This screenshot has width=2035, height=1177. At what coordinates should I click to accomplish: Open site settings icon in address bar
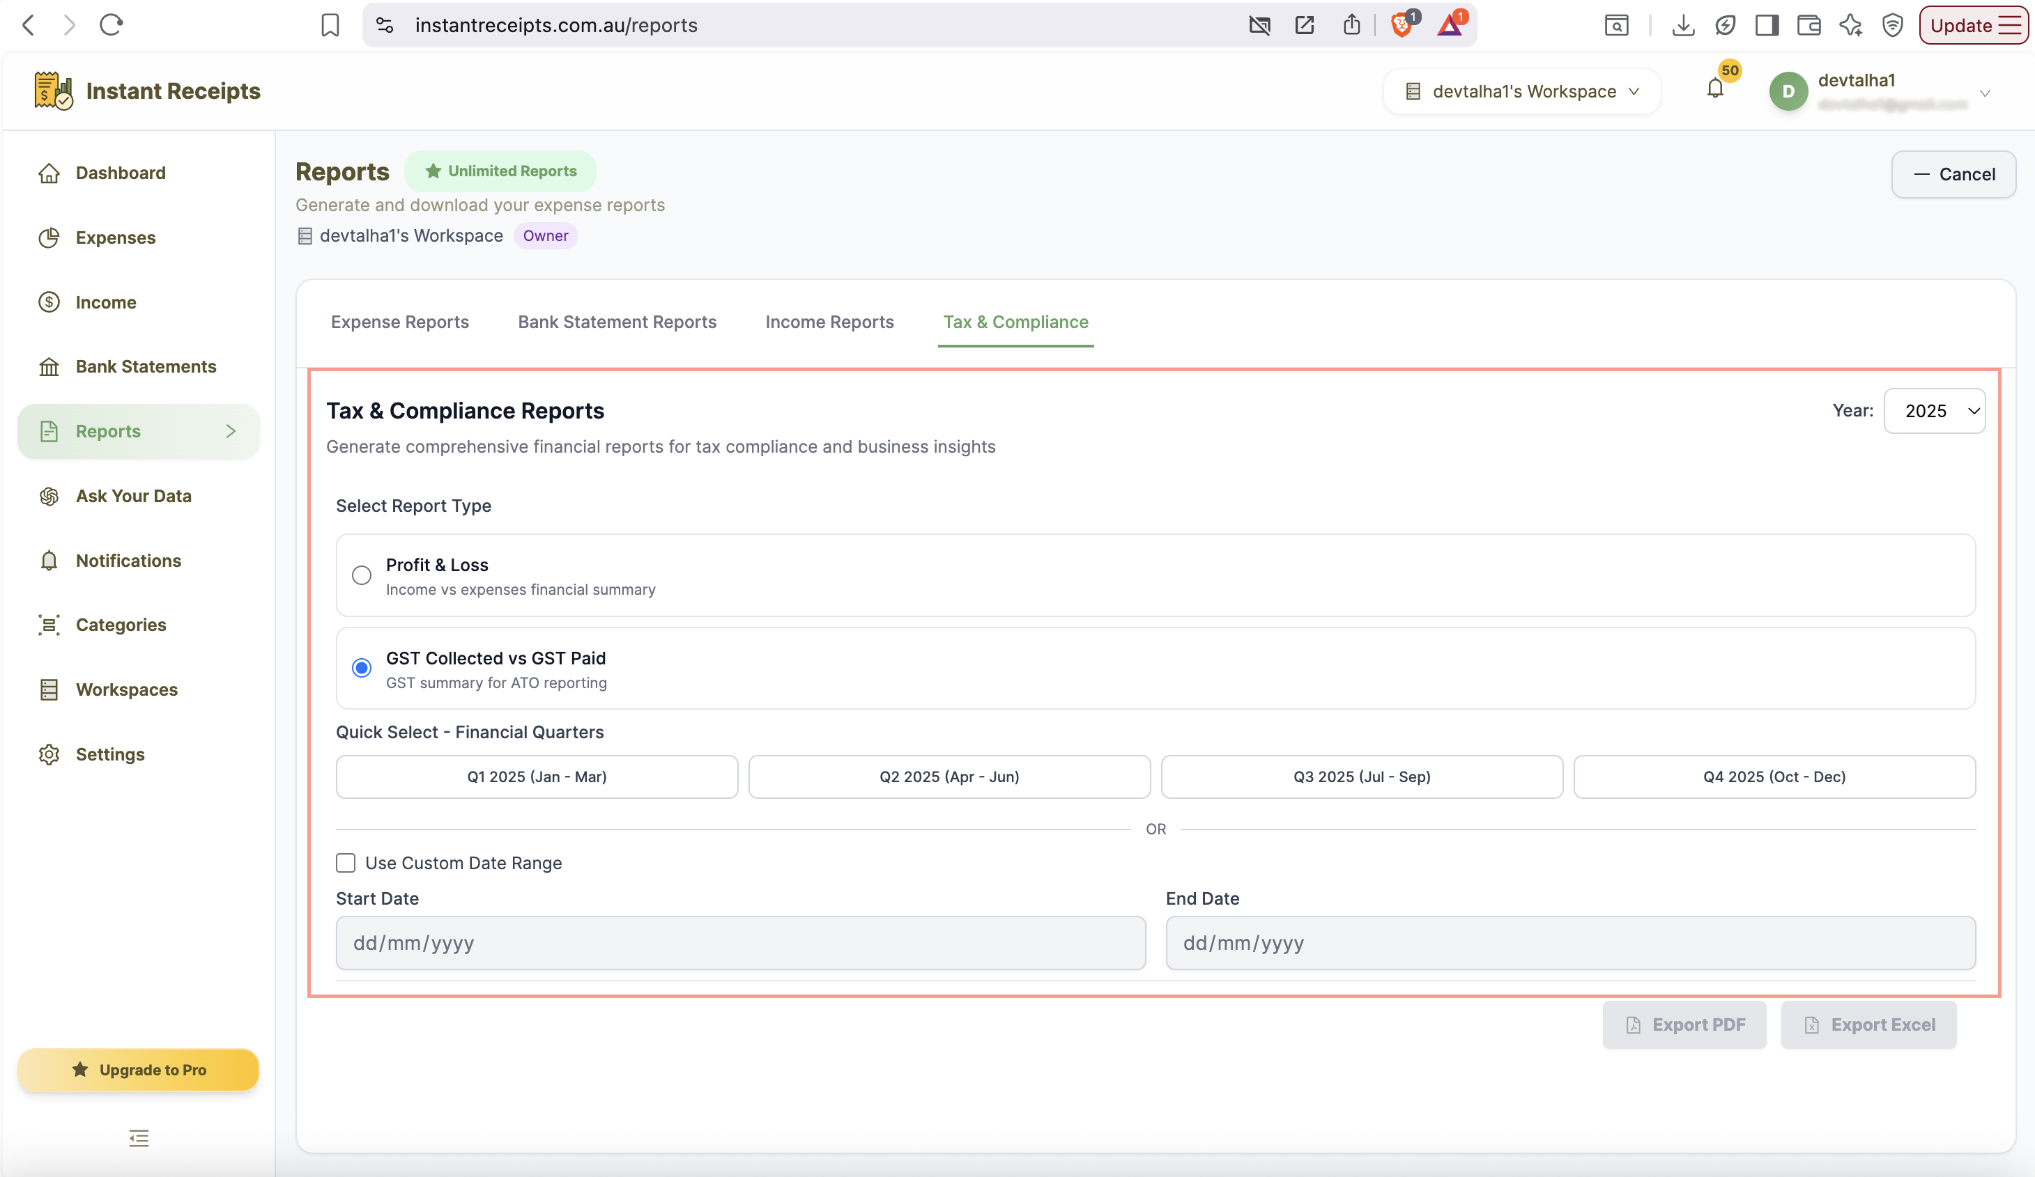385,25
